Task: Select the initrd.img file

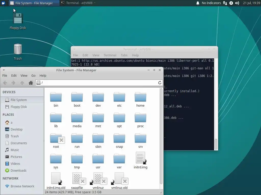Action: pyautogui.click(x=140, y=160)
